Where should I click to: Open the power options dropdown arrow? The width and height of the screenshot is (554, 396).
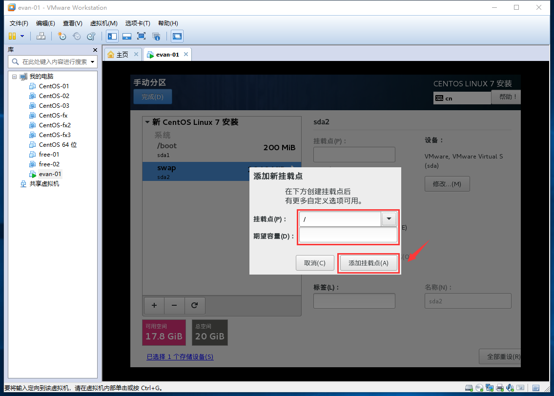click(x=22, y=36)
